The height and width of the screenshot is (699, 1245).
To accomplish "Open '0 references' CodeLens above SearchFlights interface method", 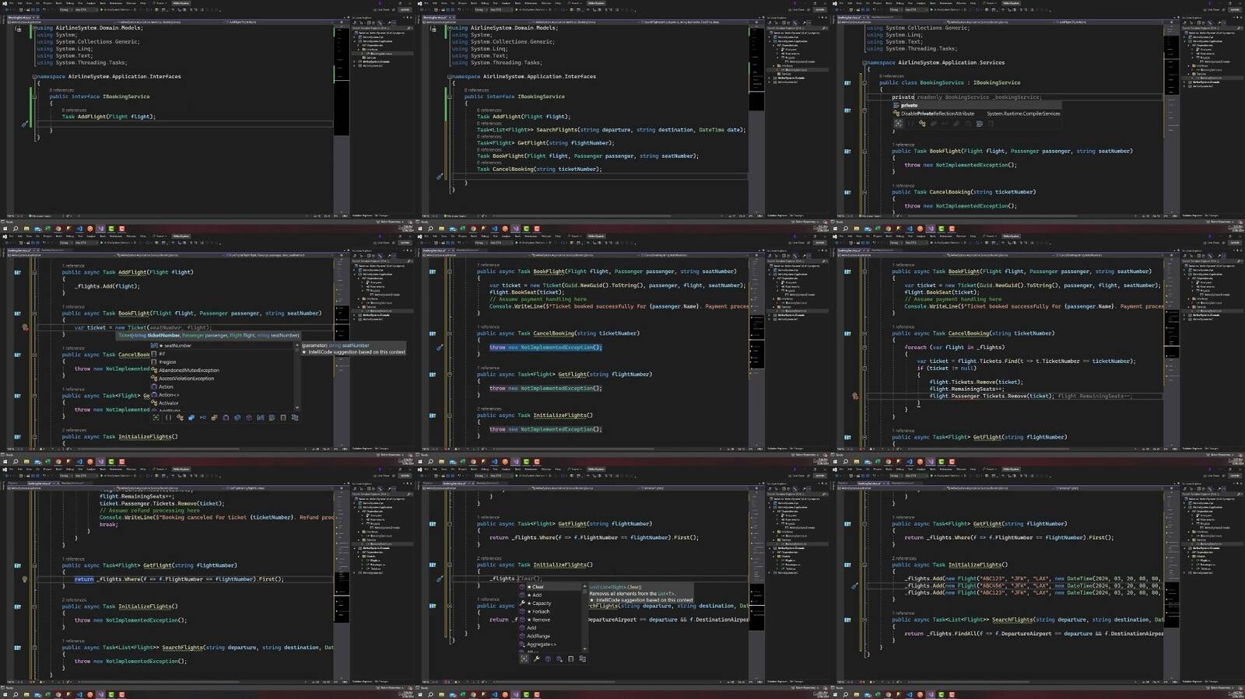I will [489, 124].
